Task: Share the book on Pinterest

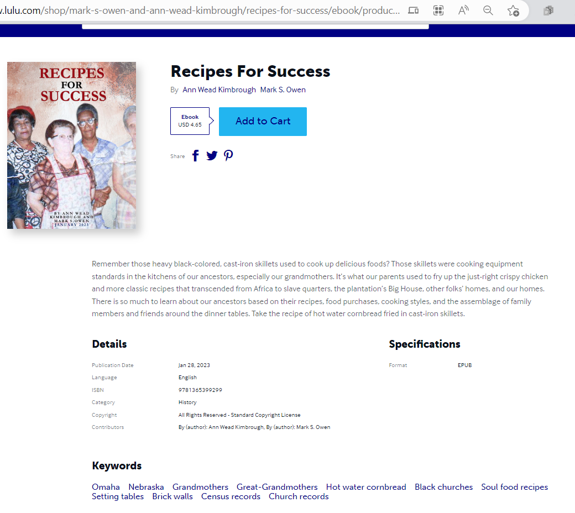Action: click(228, 155)
